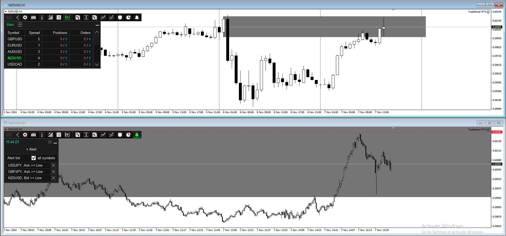This screenshot has height=236, width=506.
Task: Delete the USDJPY alert with its X
Action: 53,165
